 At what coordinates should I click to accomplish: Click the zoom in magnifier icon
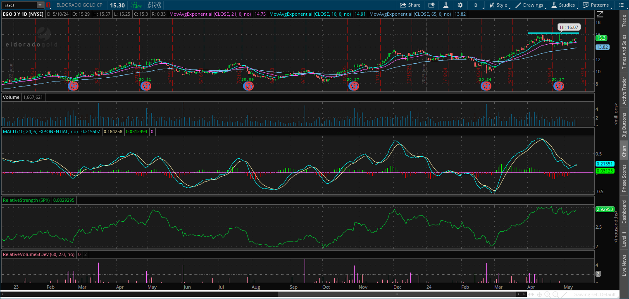[547, 294]
